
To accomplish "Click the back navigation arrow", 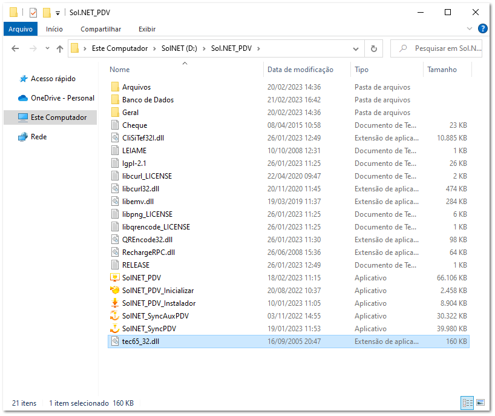I will [15, 48].
